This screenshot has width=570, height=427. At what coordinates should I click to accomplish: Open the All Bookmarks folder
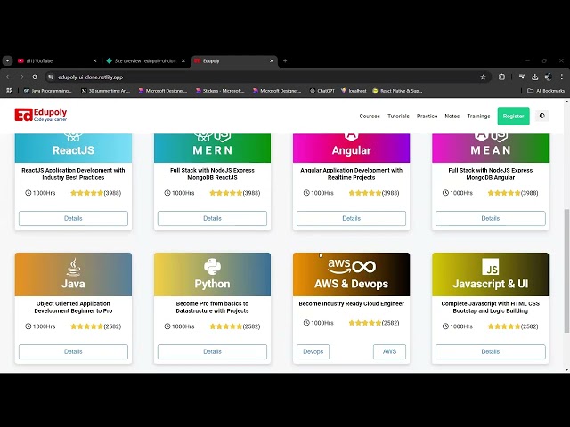(546, 91)
